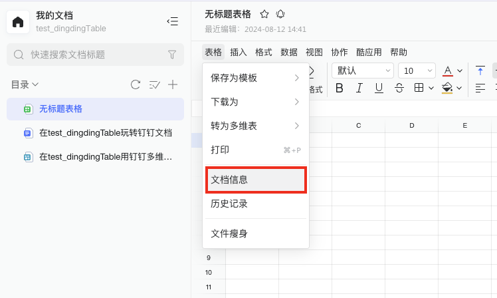Screen dimensions: 497x298
Task: Select 打印 from the menu
Action: (255, 150)
